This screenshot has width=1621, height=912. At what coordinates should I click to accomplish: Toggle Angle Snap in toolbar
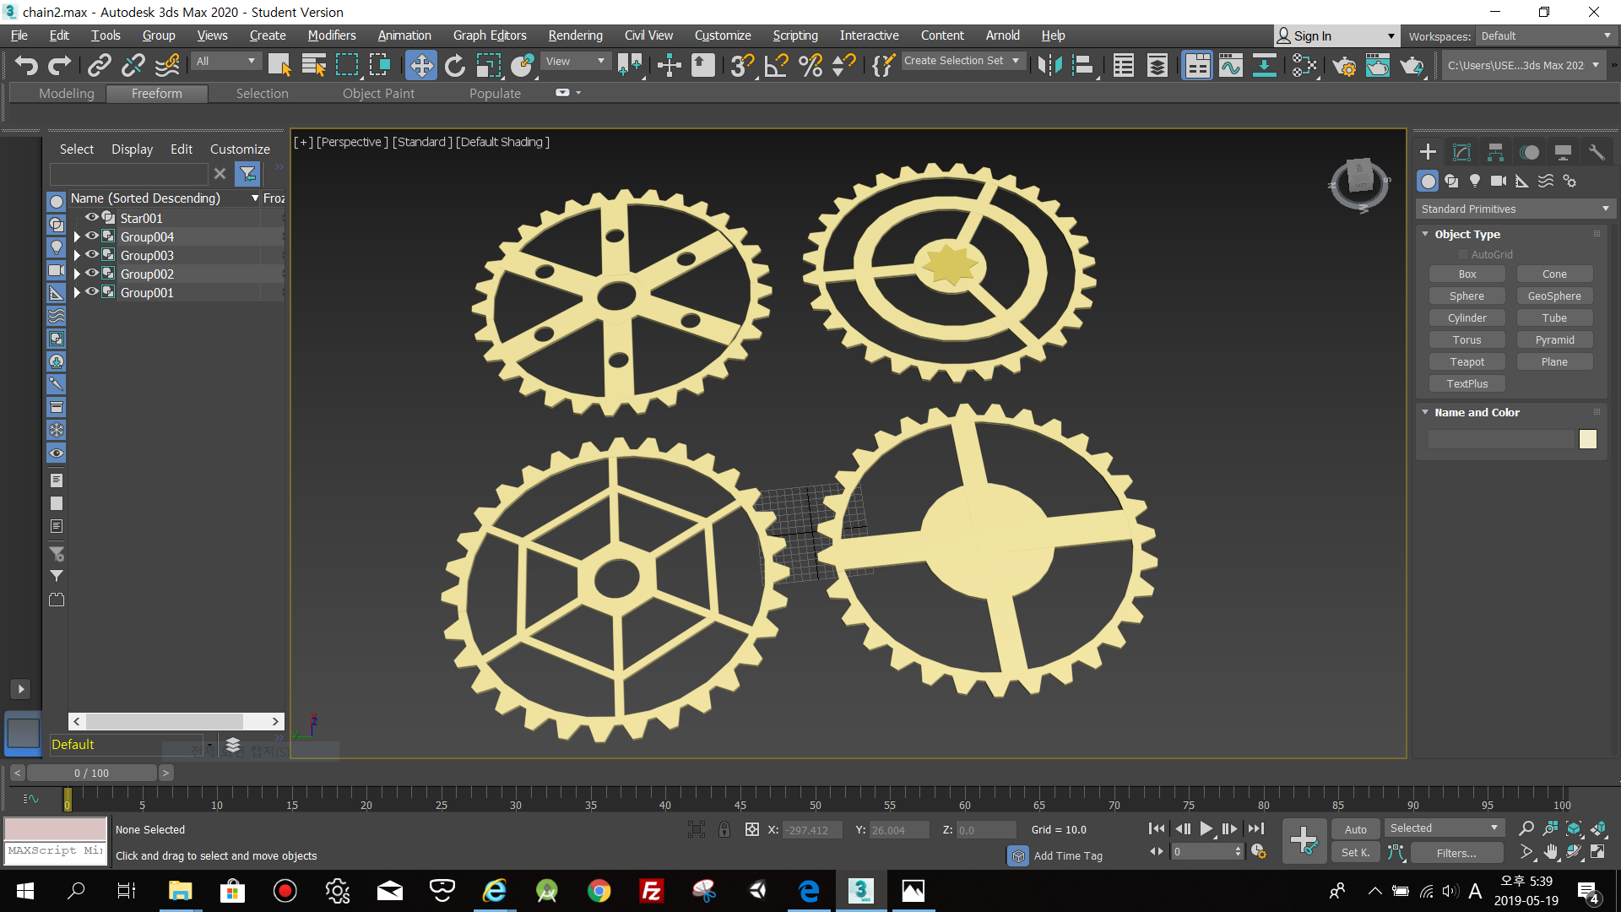[x=776, y=65]
